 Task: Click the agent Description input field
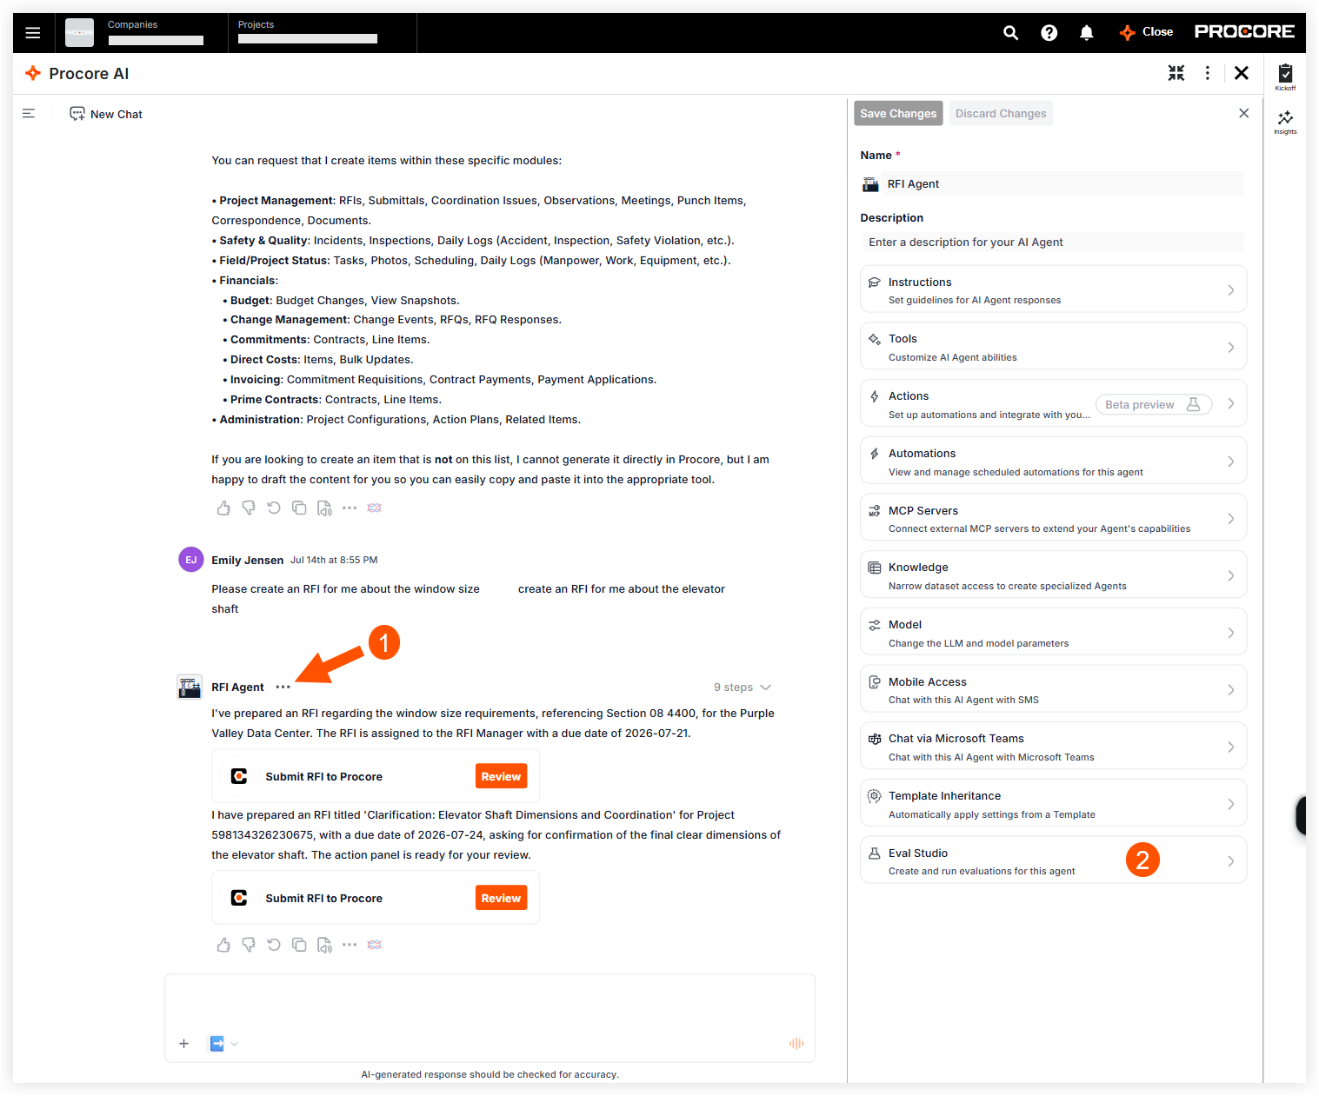(1052, 242)
